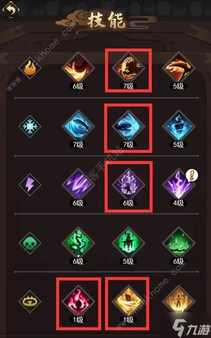Viewport: 211px width, 338px height.
Task: Open the first level 7 ice fish skill
Action: coord(78,127)
